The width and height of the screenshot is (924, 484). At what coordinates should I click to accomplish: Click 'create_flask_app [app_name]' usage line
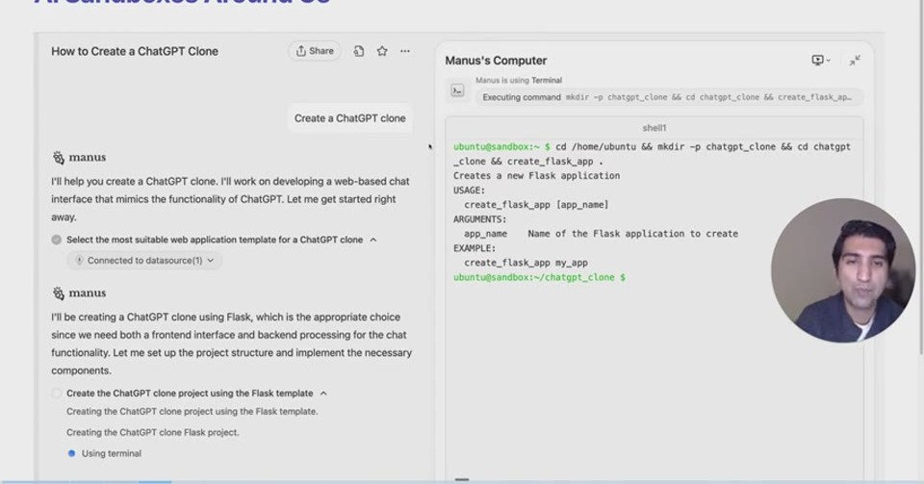coord(536,205)
